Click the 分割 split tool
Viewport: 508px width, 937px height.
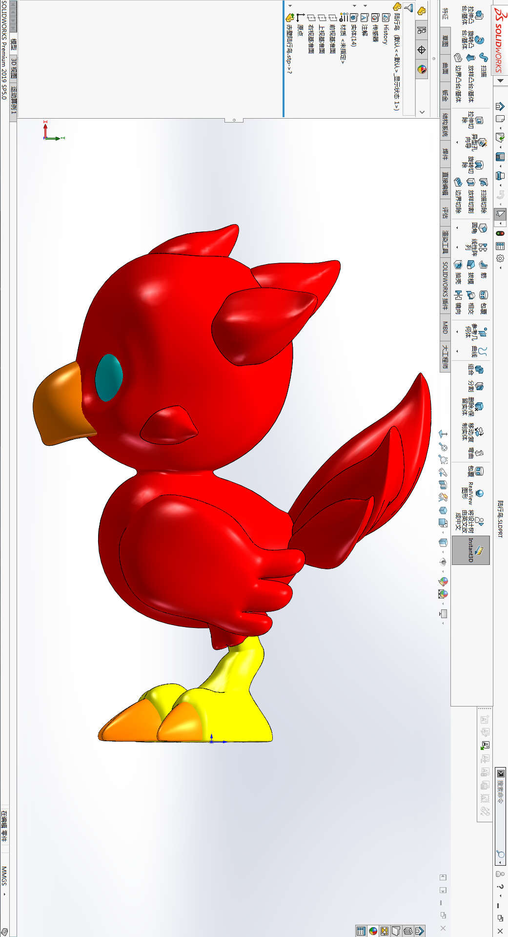(475, 386)
